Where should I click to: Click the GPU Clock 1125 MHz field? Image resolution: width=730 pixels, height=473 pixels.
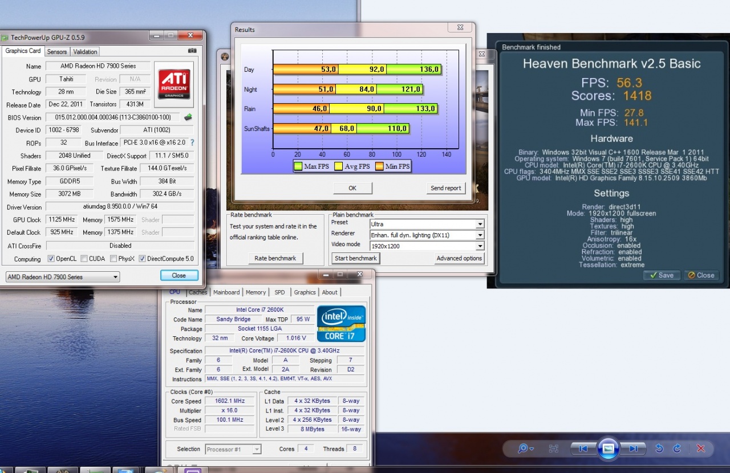tap(62, 220)
